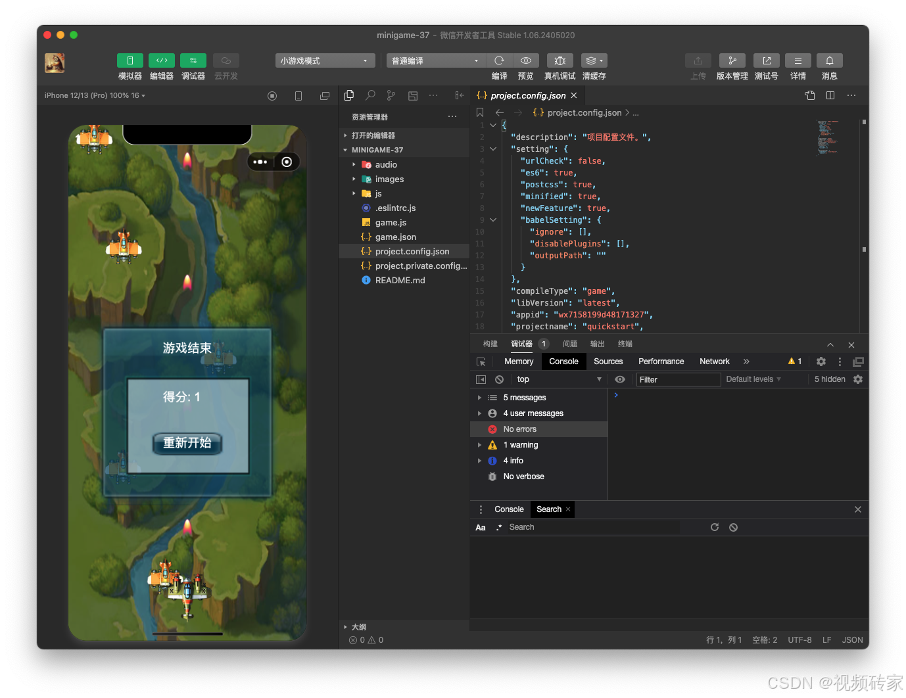
Task: Click the 重新开始 restart button in the game
Action: pyautogui.click(x=187, y=443)
